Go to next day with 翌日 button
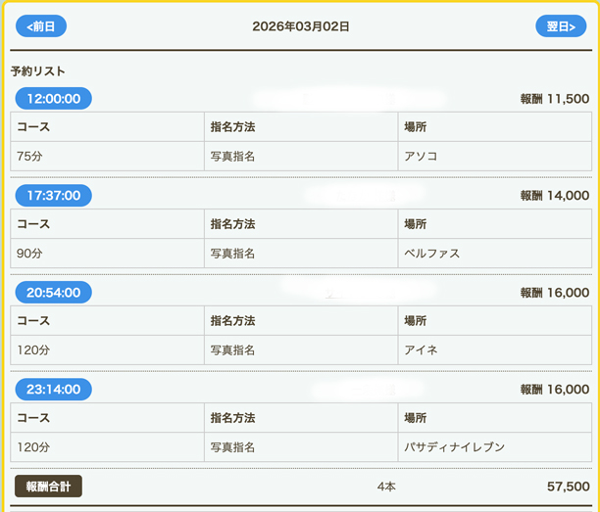The height and width of the screenshot is (512, 600). coord(561,26)
